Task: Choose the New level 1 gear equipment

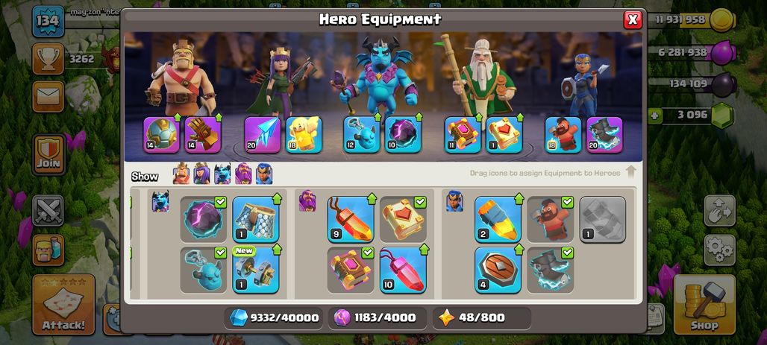Action: [256, 270]
